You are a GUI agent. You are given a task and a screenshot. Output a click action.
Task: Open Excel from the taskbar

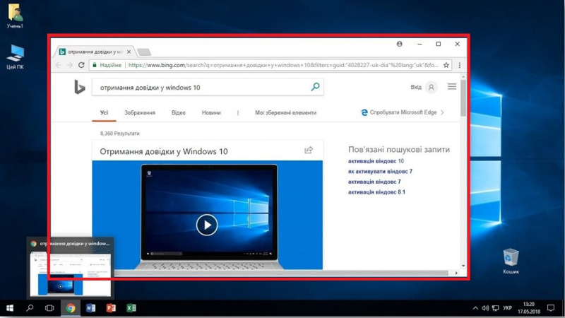[131, 309]
